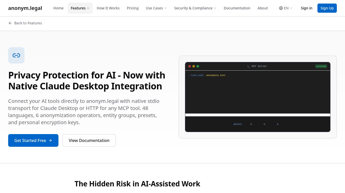The height and width of the screenshot is (193, 345).
Task: Click the Sign Up button
Action: pyautogui.click(x=327, y=8)
